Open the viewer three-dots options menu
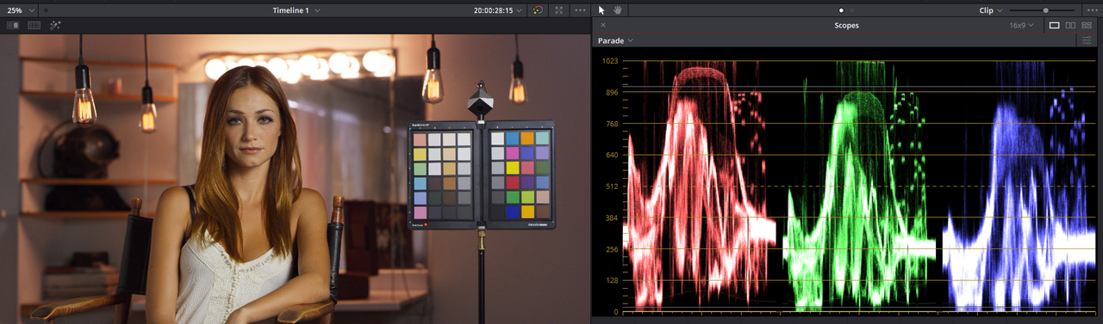This screenshot has height=324, width=1103. coord(580,10)
